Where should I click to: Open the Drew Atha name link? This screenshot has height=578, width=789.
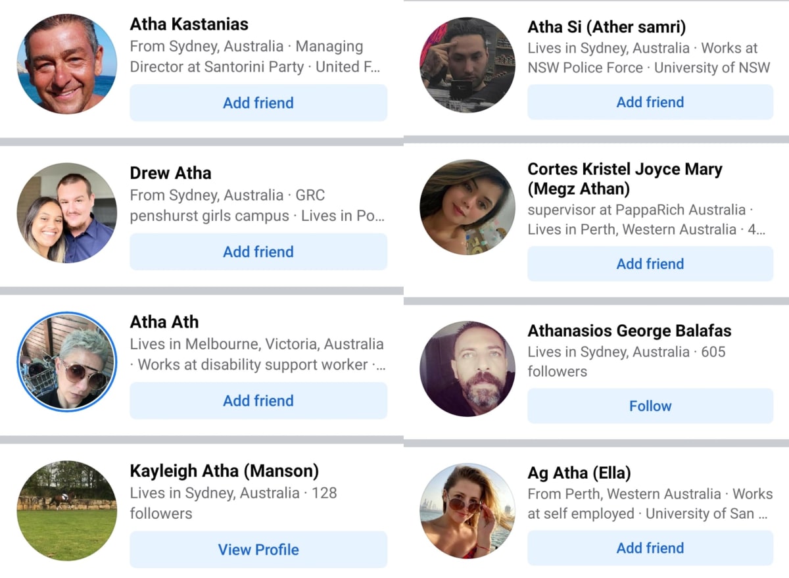pos(171,173)
